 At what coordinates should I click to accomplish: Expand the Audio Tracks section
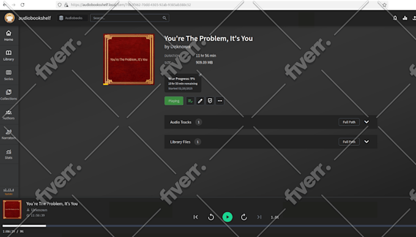(366, 122)
